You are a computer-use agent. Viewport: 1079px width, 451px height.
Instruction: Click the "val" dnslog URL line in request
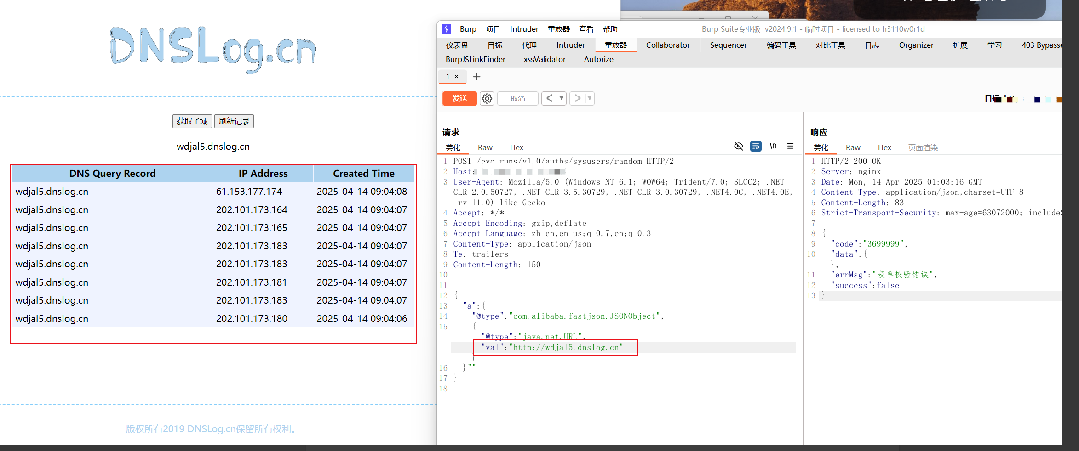pyautogui.click(x=552, y=347)
